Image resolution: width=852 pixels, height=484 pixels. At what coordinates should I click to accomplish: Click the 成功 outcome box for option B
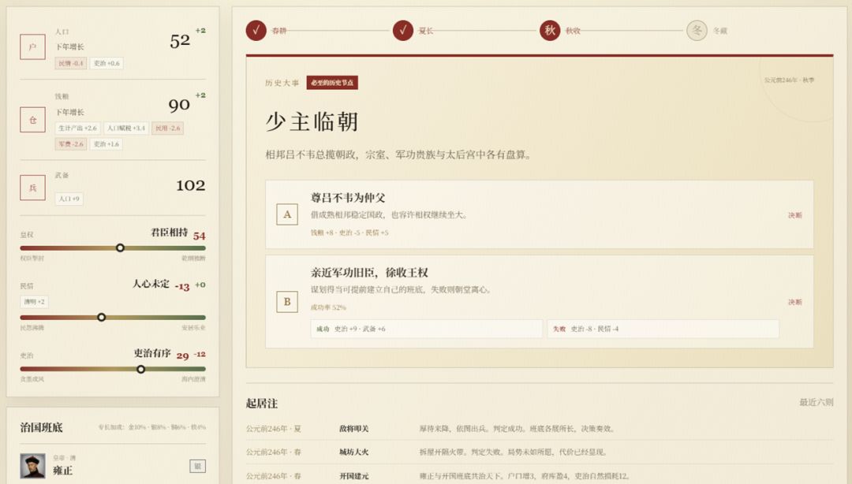(x=427, y=329)
